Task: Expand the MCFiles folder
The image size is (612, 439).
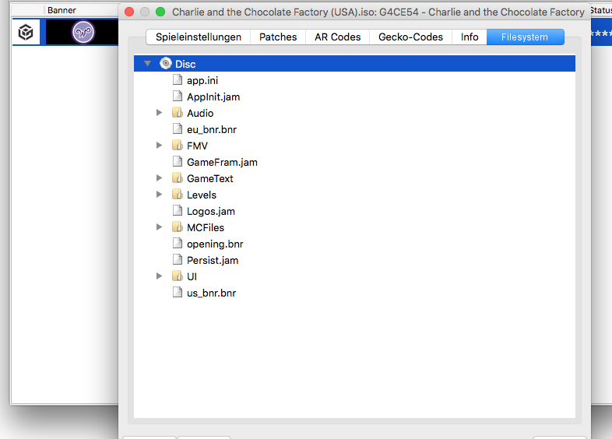Action: point(159,227)
